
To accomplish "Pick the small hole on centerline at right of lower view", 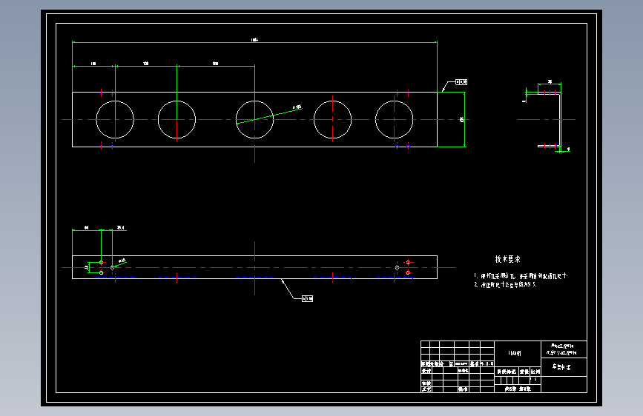I will click(397, 268).
